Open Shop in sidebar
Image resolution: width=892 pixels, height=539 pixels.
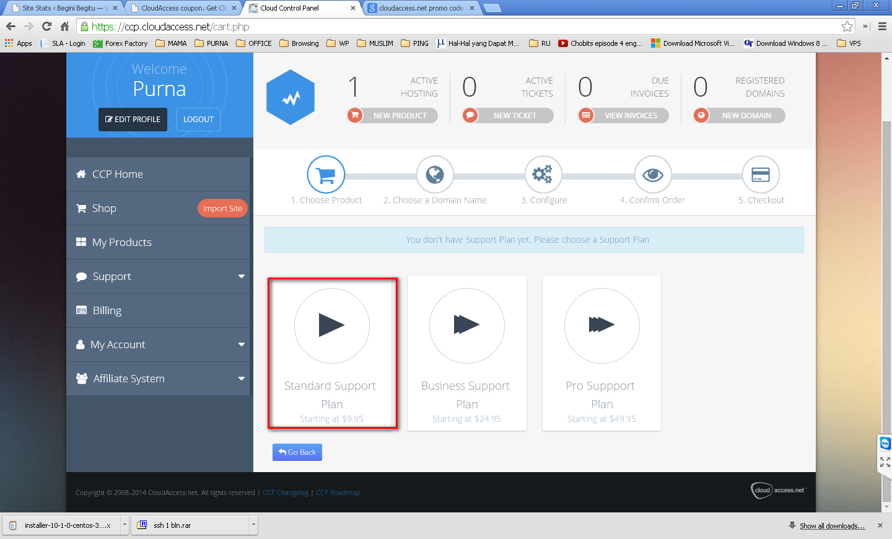click(158, 208)
